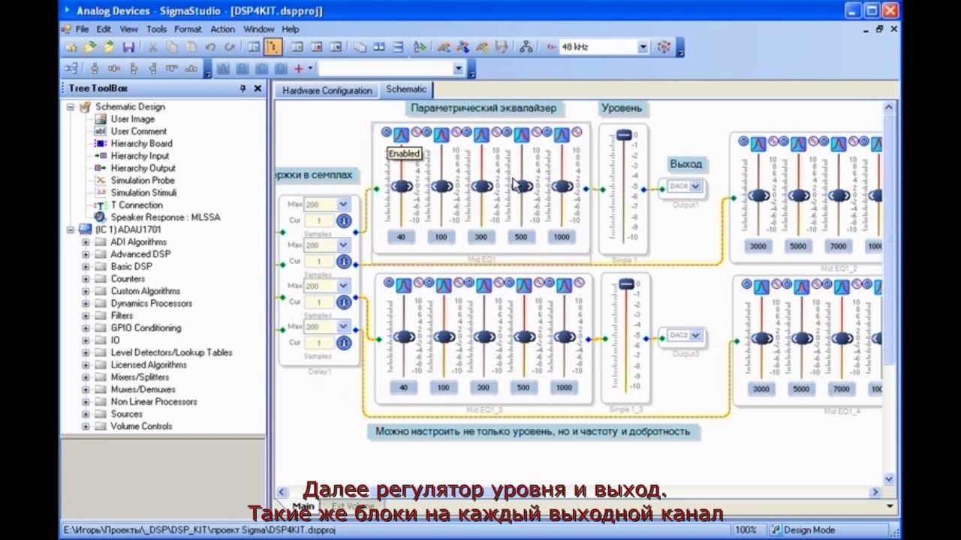Pin the Tree ToolBox panel
This screenshot has width=961, height=540.
tap(243, 88)
